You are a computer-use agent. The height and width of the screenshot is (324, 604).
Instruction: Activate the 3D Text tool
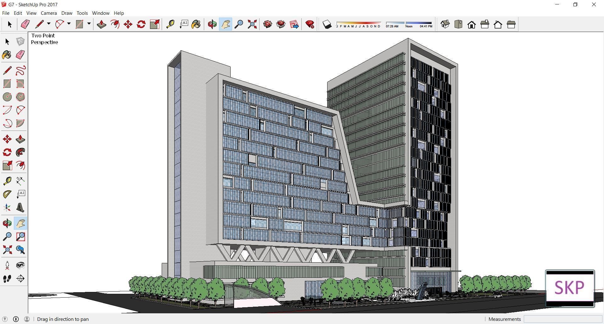pos(20,208)
